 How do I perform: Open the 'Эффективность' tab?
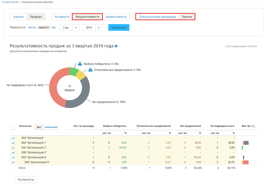[116, 17]
